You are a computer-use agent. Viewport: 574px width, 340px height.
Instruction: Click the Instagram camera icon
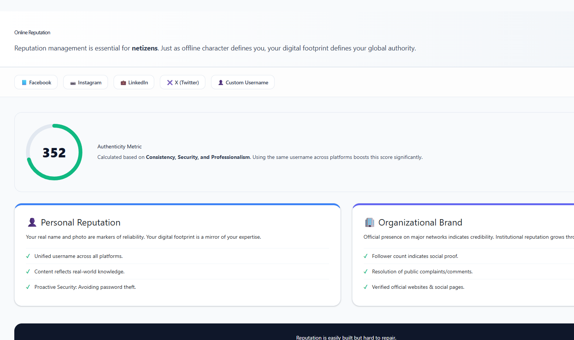point(73,83)
